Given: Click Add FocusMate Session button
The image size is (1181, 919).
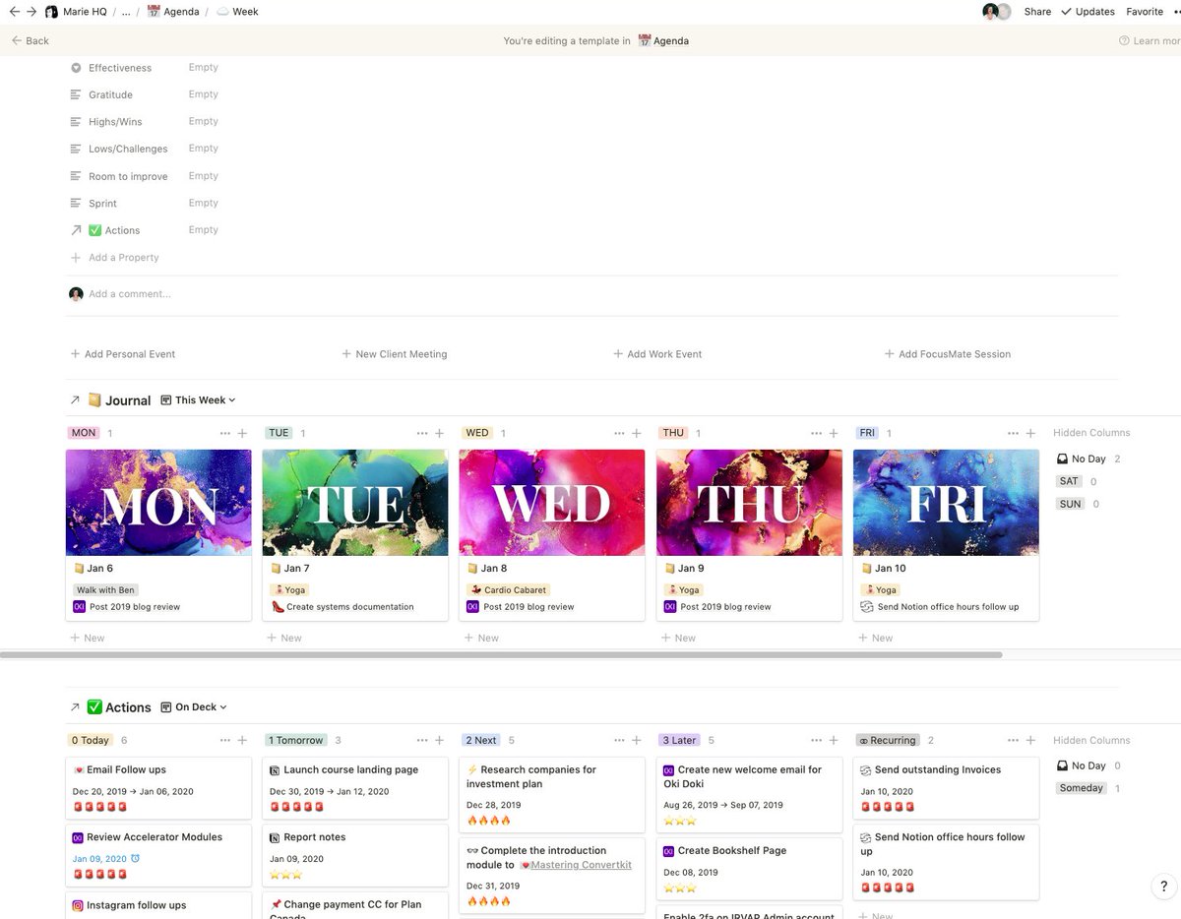Looking at the screenshot, I should pos(948,354).
